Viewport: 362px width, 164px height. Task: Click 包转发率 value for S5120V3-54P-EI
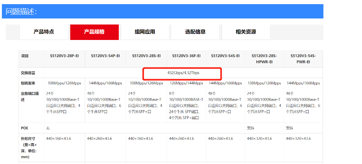(x=105, y=83)
